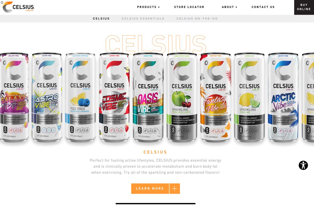Image resolution: width=314 pixels, height=206 pixels.
Task: Click the orange Learn More button
Action: pyautogui.click(x=150, y=189)
